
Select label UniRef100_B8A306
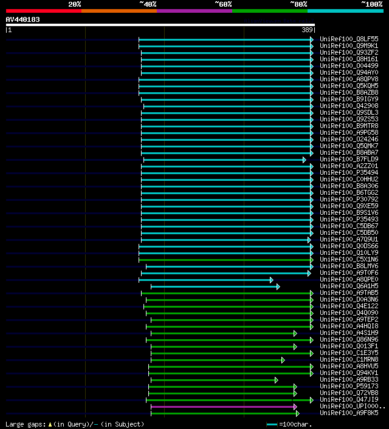pyautogui.click(x=349, y=186)
